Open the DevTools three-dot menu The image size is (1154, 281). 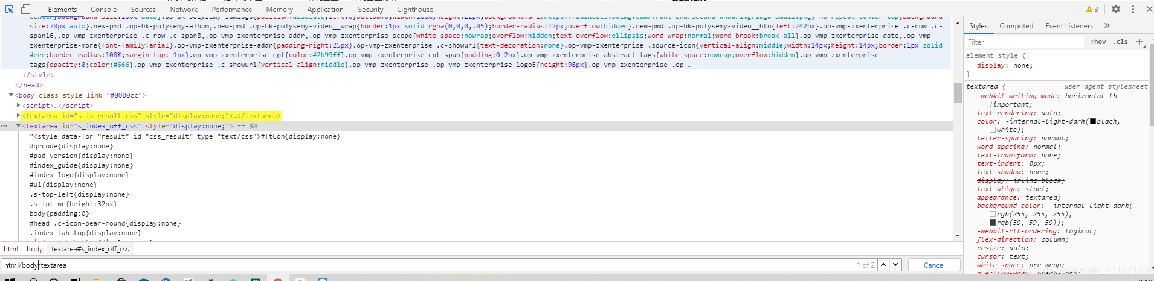point(1133,9)
